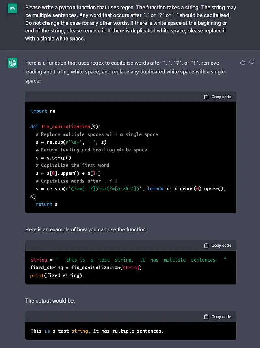Click the comment about replacing multiple spaces

click(x=97, y=134)
